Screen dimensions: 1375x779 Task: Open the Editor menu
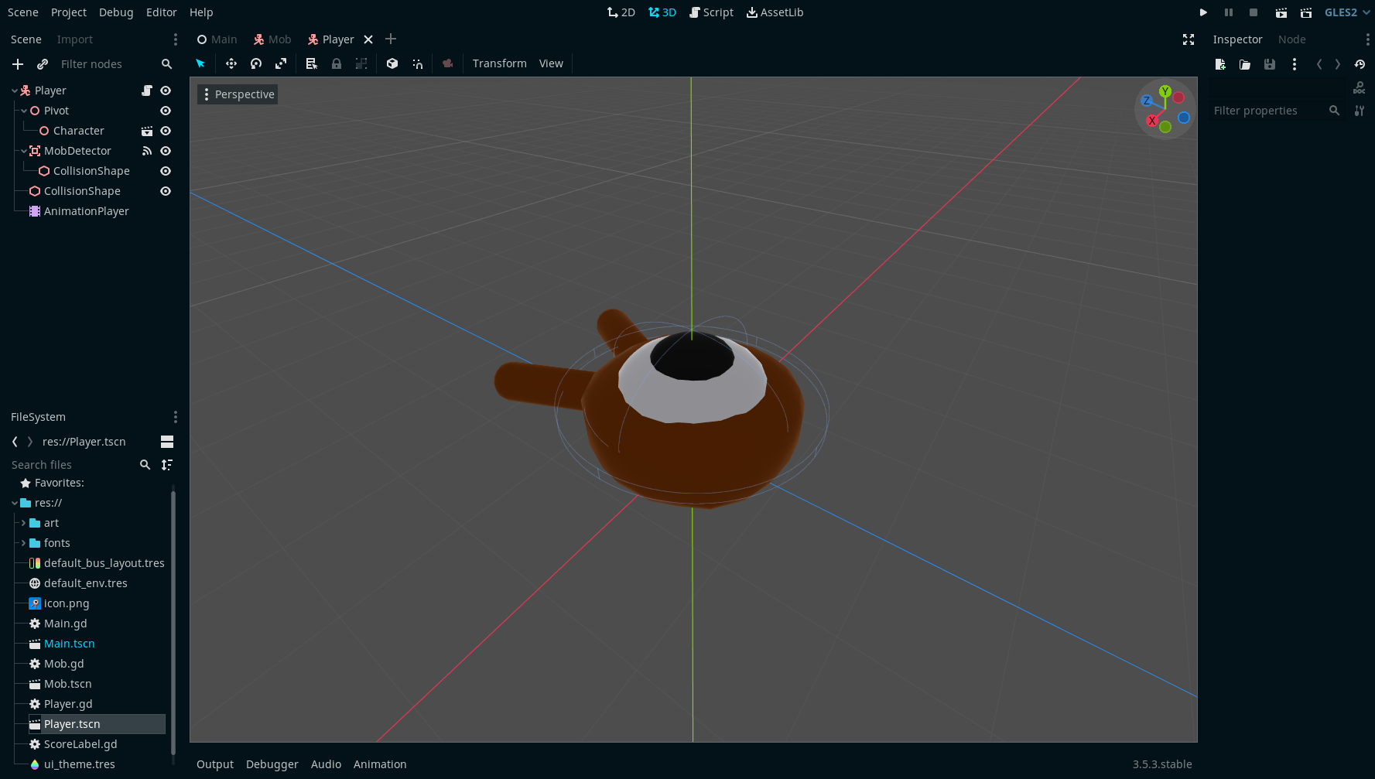click(x=162, y=12)
